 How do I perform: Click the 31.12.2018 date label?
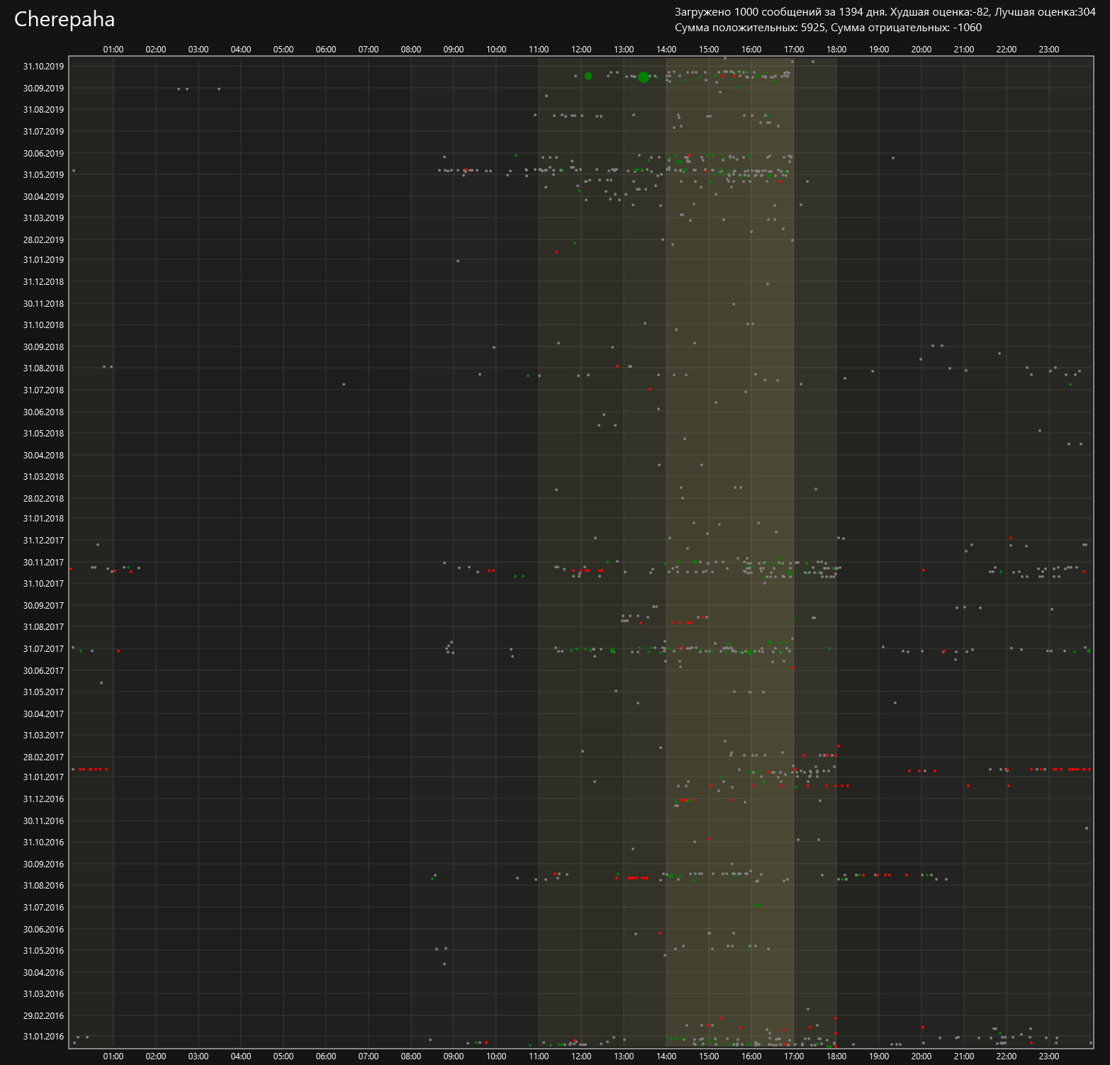[43, 282]
